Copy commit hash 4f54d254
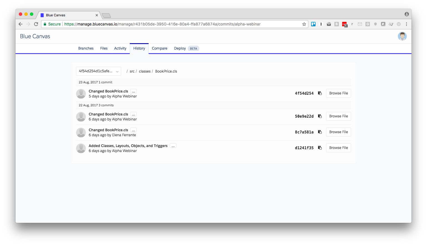Viewport: 427px width, 245px height. click(320, 93)
